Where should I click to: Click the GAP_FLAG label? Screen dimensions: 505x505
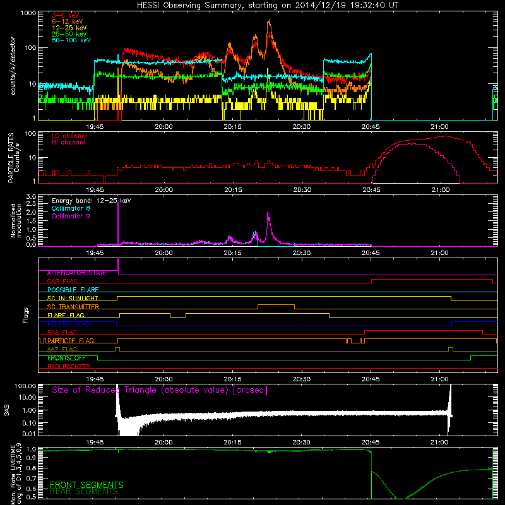point(62,281)
